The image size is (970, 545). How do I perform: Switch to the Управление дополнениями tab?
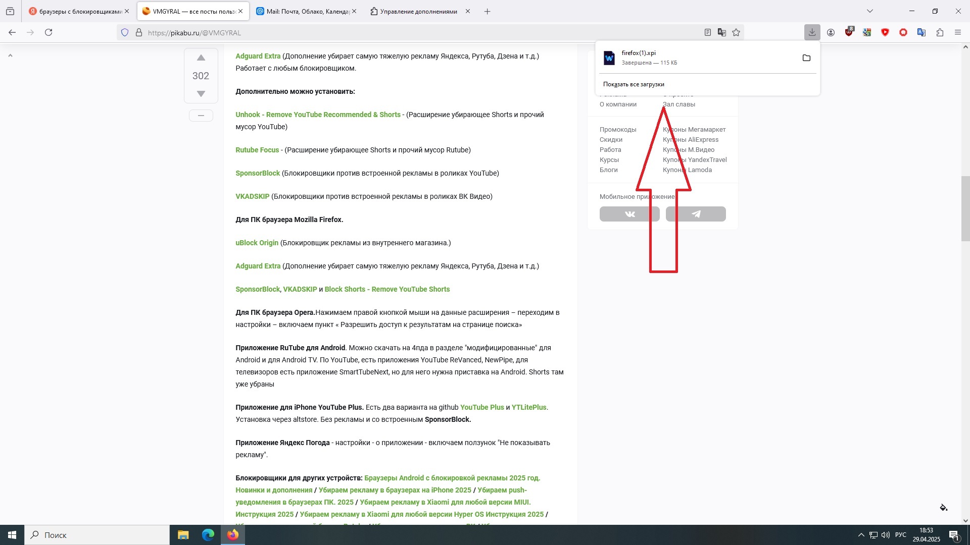click(418, 11)
